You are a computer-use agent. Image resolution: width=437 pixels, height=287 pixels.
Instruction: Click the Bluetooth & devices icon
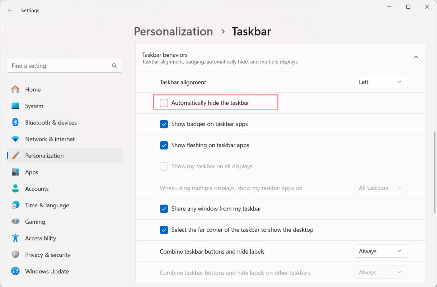[x=15, y=122]
